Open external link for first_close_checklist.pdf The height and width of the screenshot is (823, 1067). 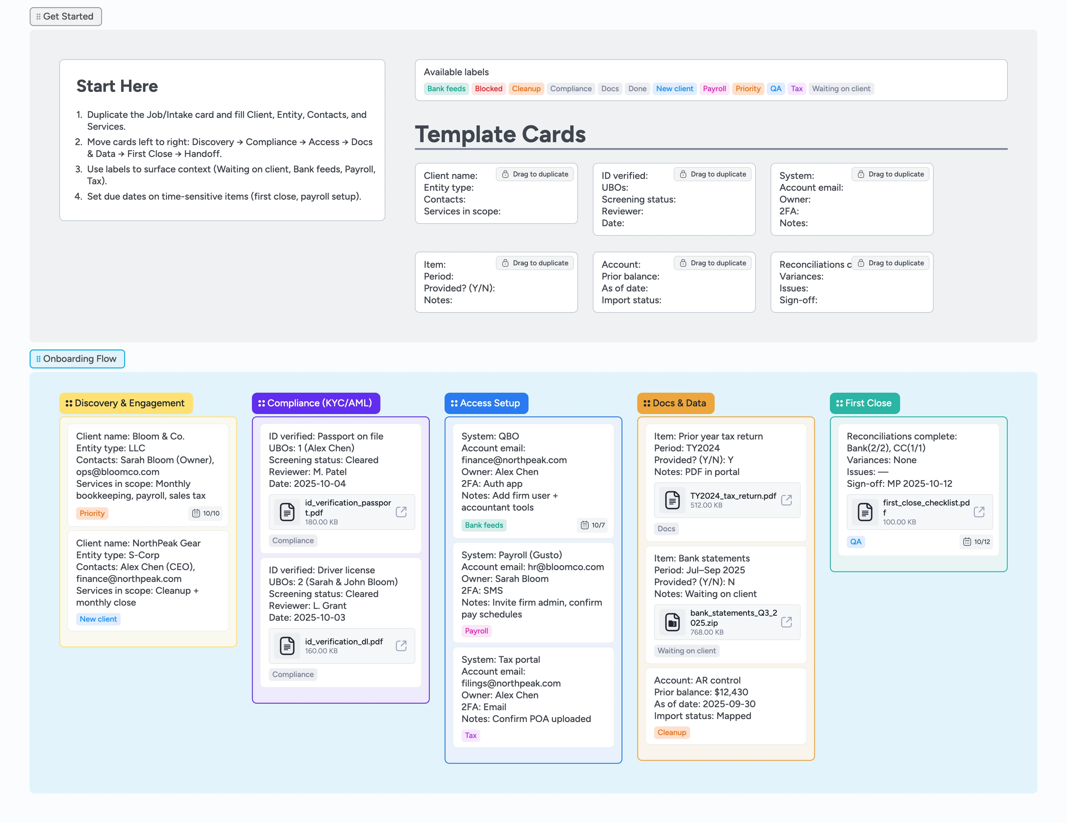click(x=979, y=511)
